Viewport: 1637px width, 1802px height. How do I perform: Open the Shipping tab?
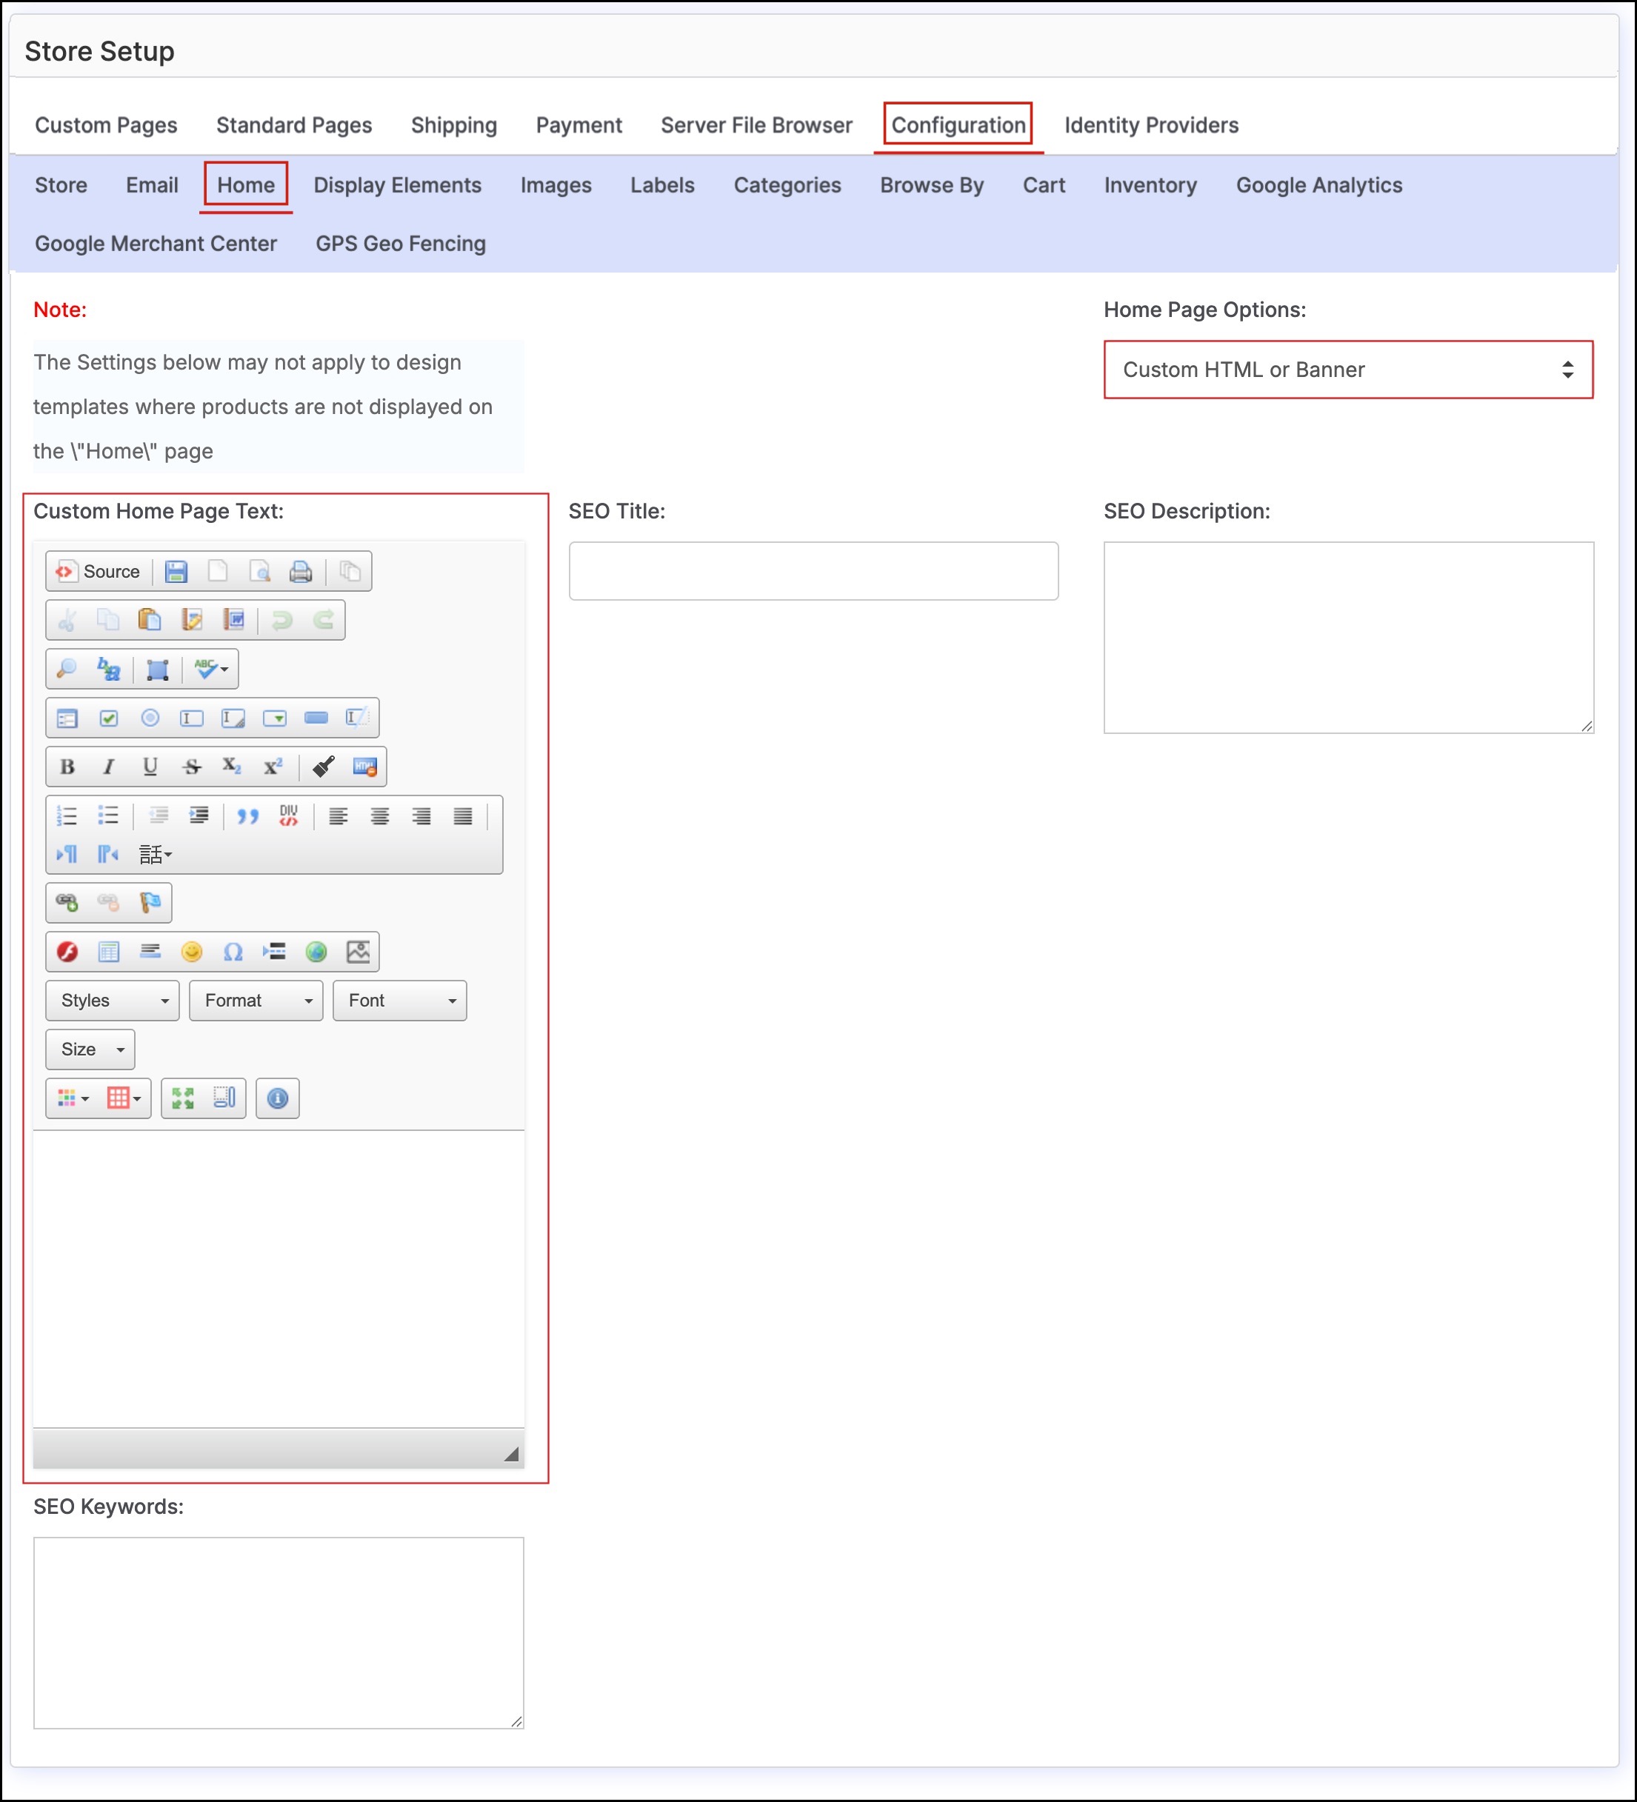click(x=453, y=125)
